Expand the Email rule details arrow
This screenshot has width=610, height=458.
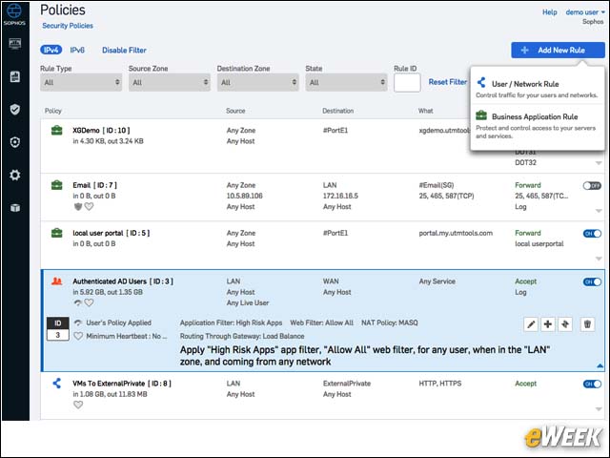click(x=599, y=211)
